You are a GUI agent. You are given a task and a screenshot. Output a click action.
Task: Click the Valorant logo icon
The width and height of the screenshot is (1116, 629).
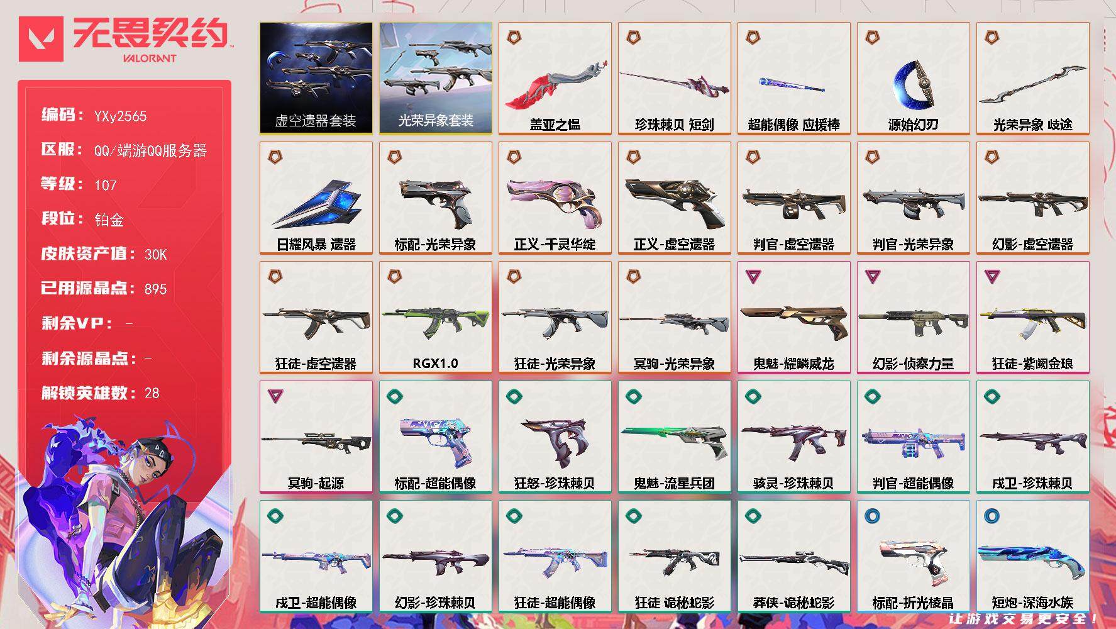(x=41, y=39)
